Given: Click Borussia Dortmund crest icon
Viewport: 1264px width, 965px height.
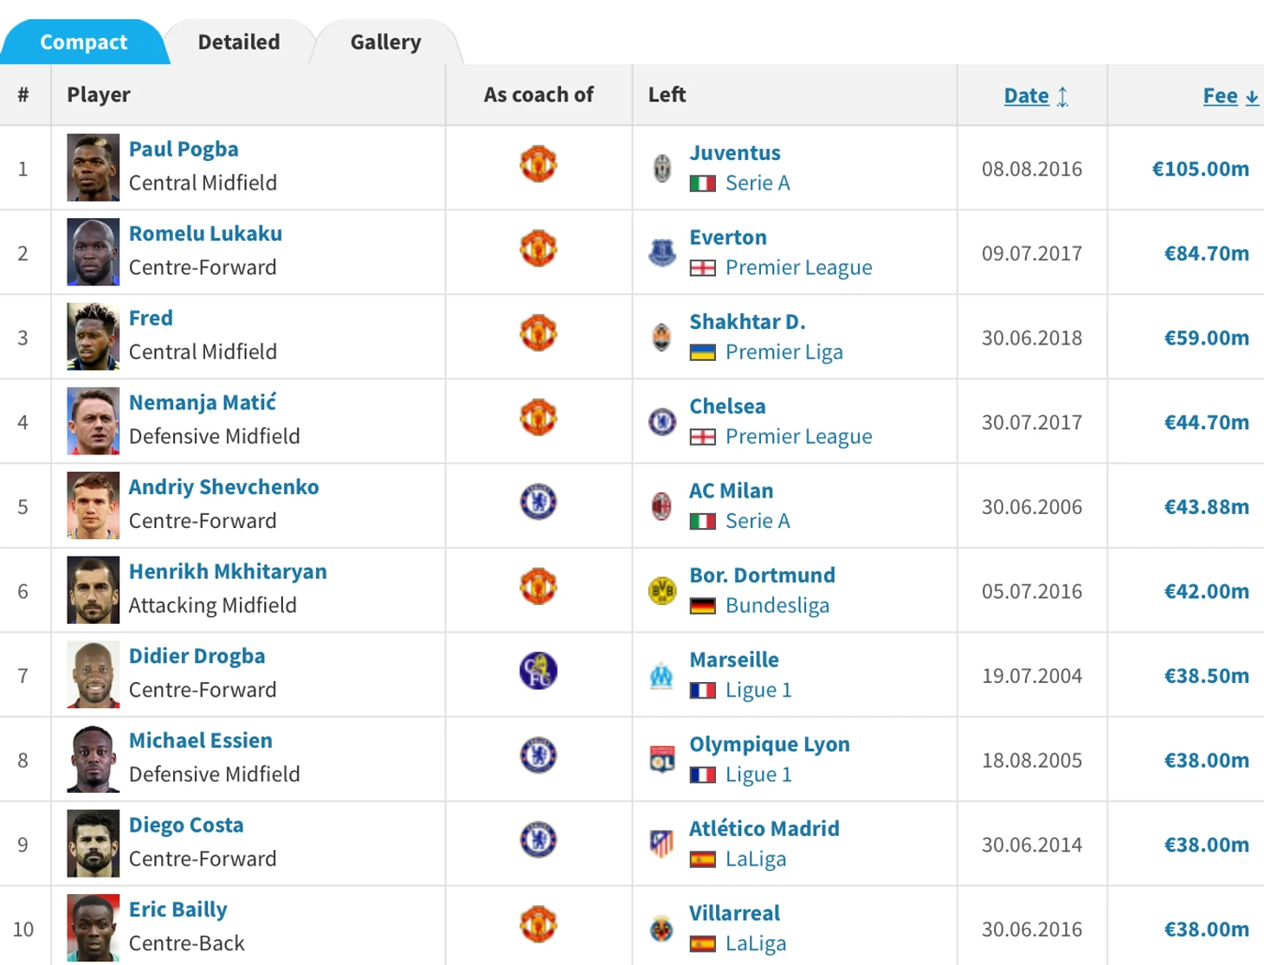Looking at the screenshot, I should pos(662,591).
